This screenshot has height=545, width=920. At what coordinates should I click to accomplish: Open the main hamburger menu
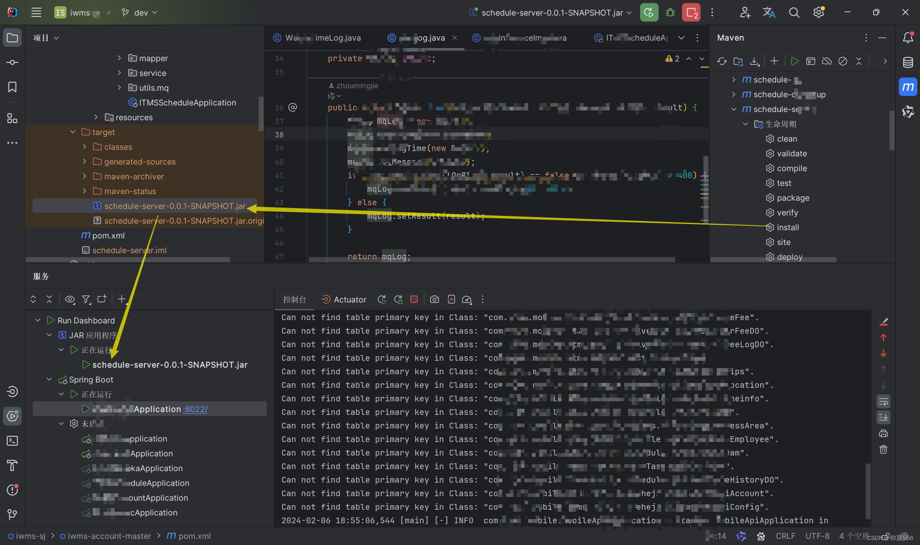tap(36, 12)
